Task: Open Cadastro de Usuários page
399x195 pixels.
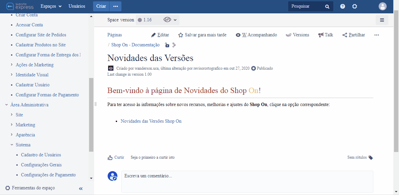Action: click(41, 155)
